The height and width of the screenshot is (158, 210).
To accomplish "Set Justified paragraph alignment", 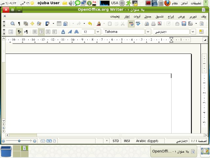I will [x=35, y=32].
